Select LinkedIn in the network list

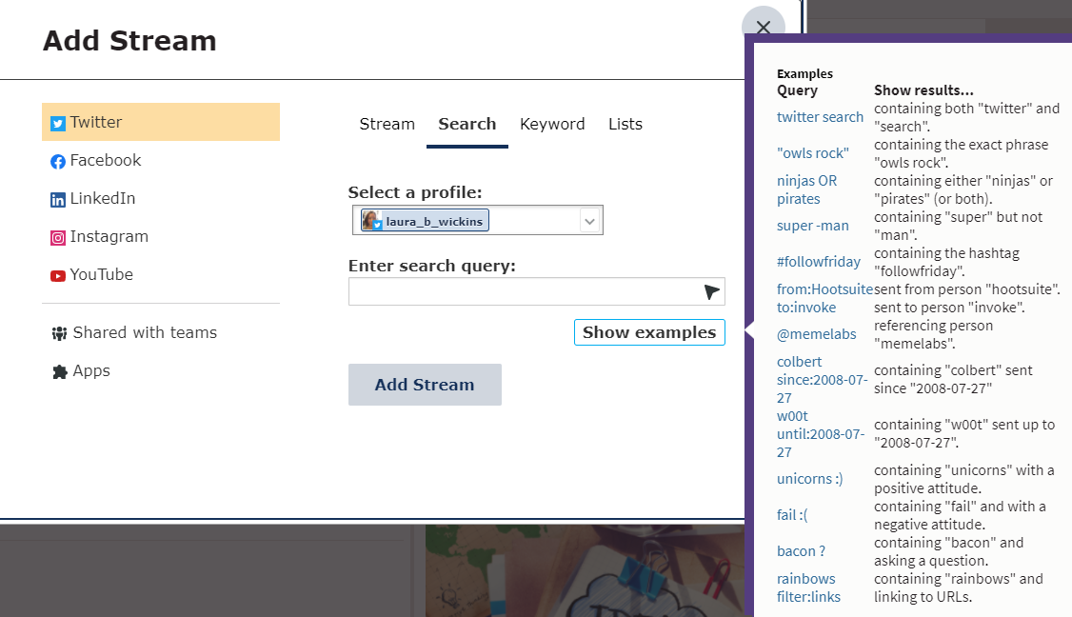pos(161,198)
